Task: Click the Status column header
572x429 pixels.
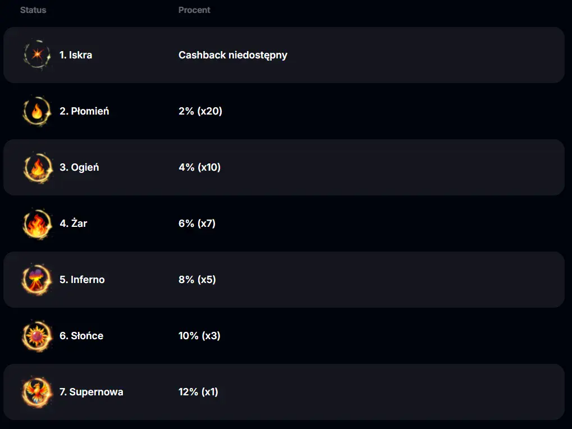Action: [x=33, y=10]
